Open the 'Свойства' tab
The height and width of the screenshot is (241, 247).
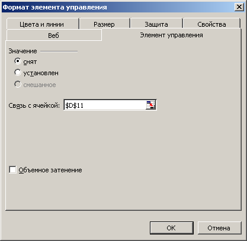coord(211,24)
